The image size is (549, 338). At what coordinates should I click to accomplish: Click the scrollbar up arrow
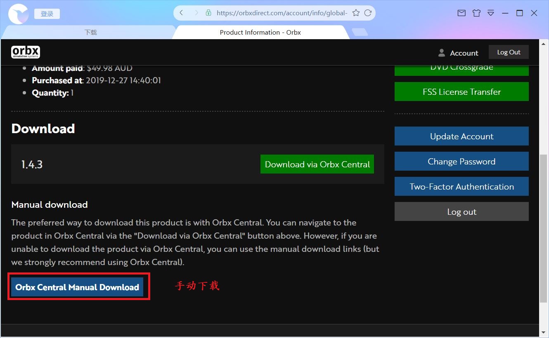pyautogui.click(x=544, y=44)
